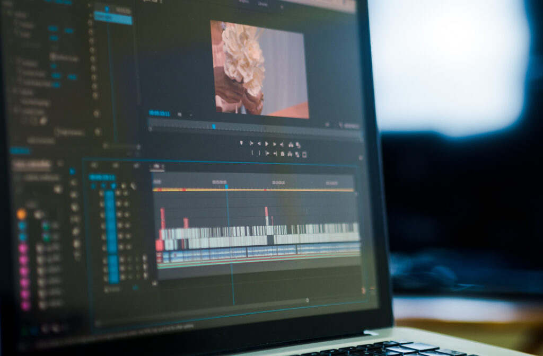Click the Extract icon in transport controls

[298, 145]
